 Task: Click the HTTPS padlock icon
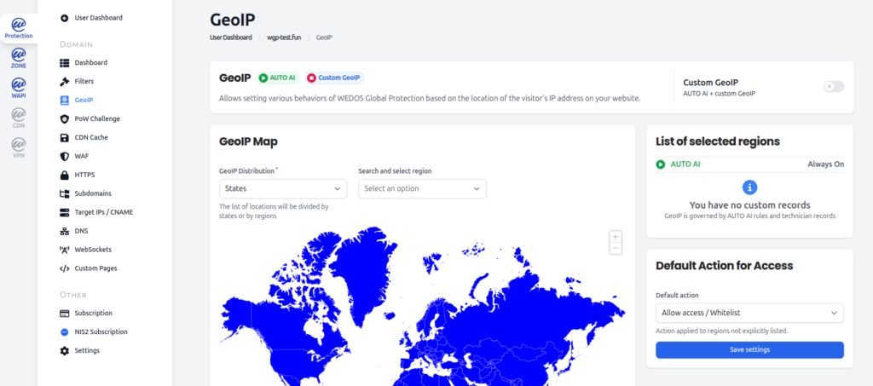pos(64,175)
